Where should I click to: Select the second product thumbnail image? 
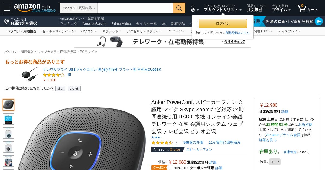click(8, 119)
